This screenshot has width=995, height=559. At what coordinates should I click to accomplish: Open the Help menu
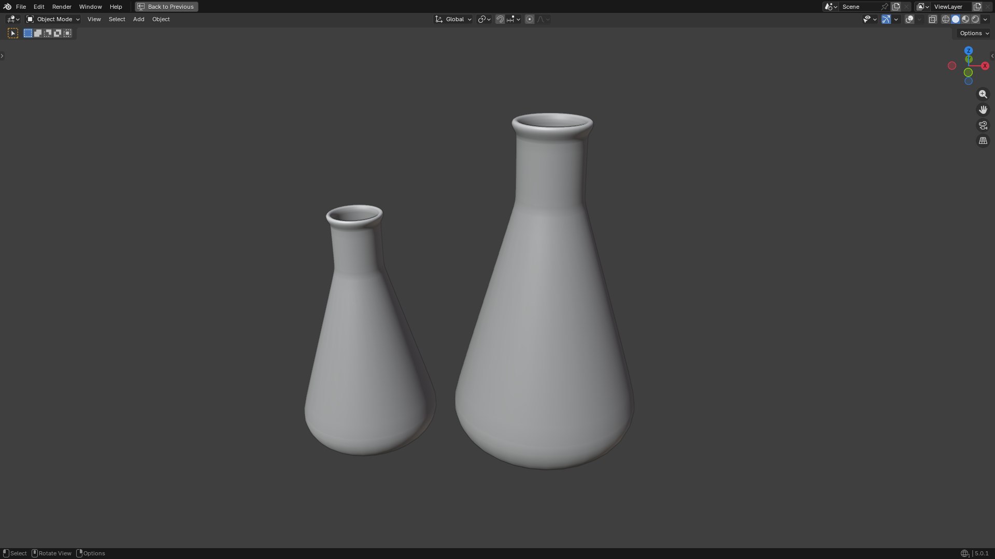(x=116, y=7)
